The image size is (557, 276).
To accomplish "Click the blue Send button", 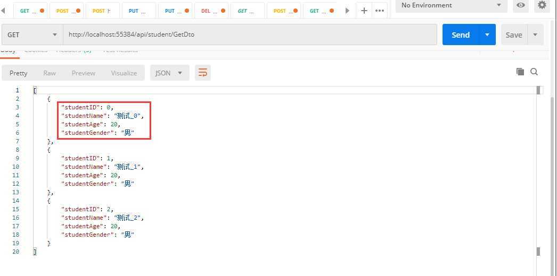I will point(461,34).
